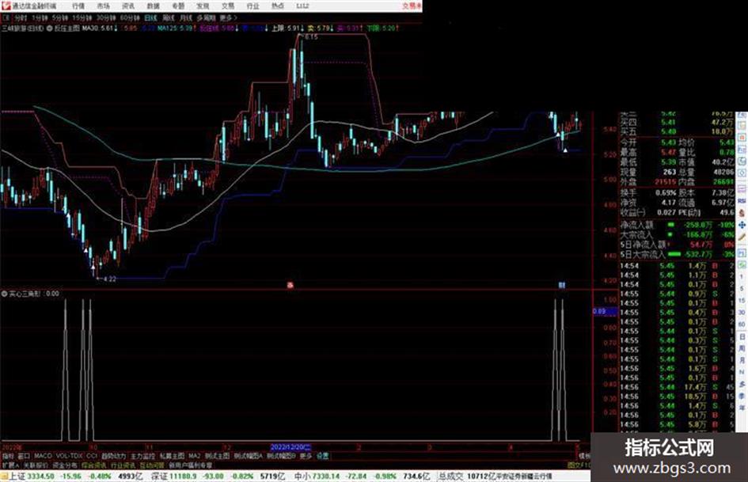Open the 关联报价 tab

click(x=36, y=465)
